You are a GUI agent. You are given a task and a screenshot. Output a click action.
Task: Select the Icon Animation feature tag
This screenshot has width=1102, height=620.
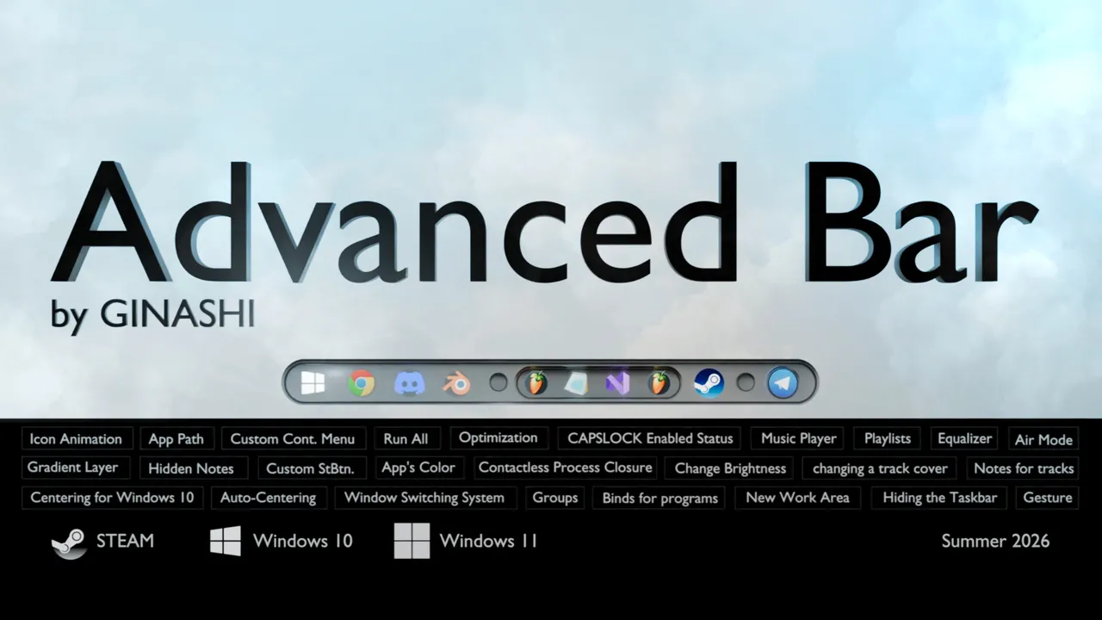click(x=77, y=438)
